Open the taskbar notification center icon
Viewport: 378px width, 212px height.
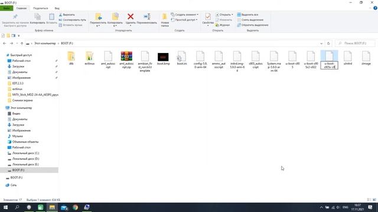370,207
